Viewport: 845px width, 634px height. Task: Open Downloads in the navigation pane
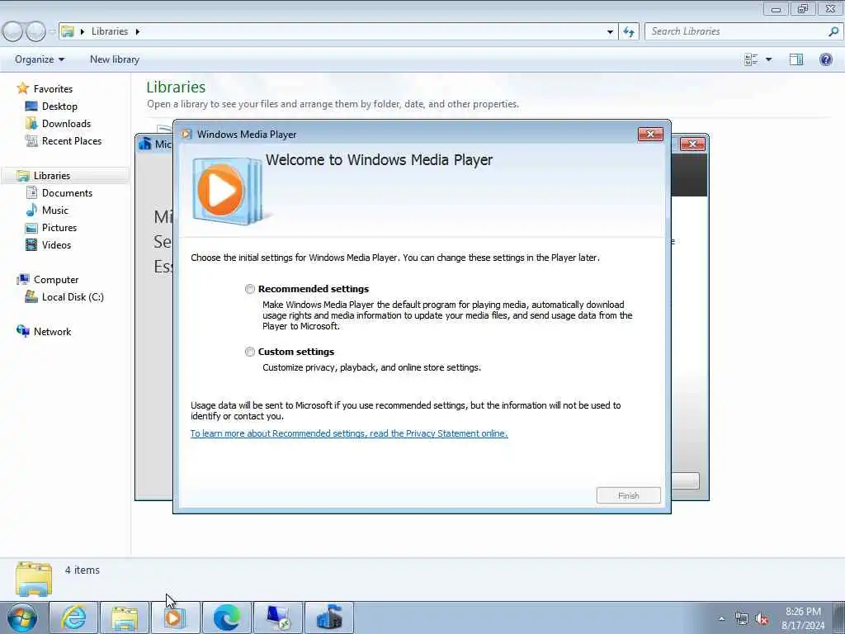pyautogui.click(x=66, y=124)
